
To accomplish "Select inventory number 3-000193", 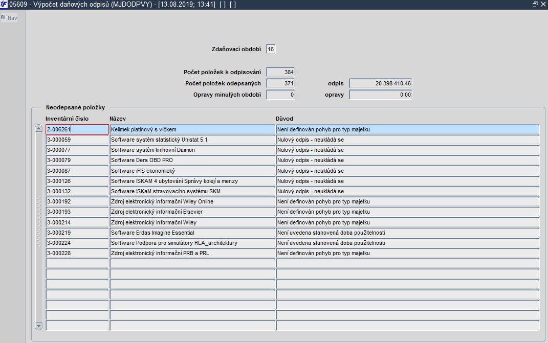I will pyautogui.click(x=77, y=212).
